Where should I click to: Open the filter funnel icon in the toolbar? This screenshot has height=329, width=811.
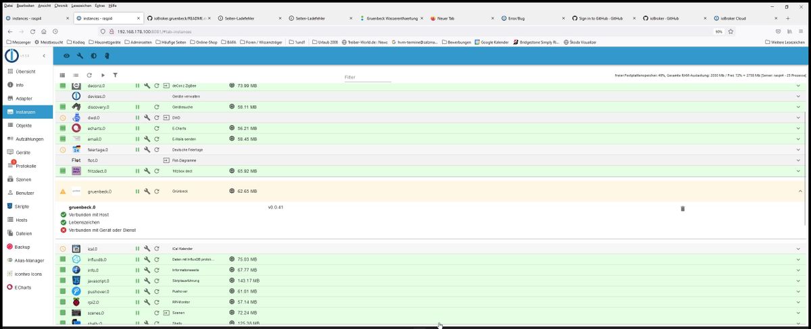pos(115,75)
